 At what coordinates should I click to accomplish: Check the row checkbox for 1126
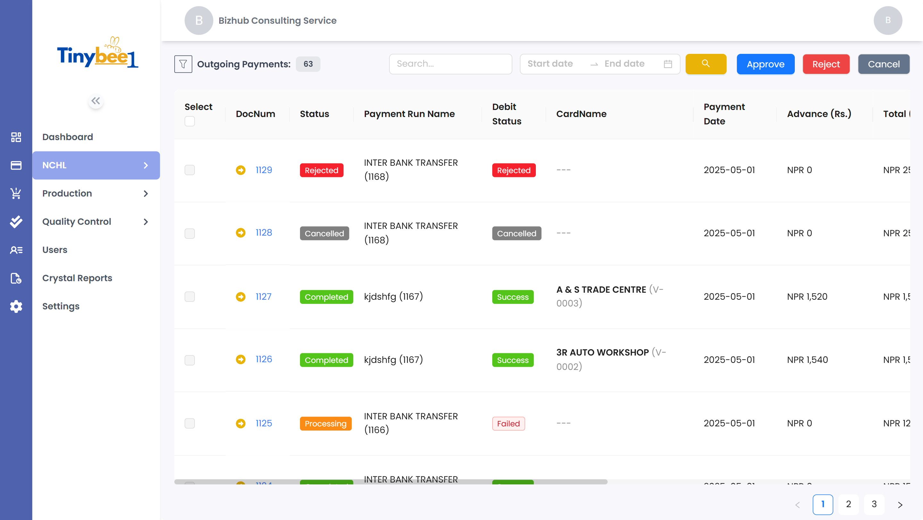click(189, 360)
